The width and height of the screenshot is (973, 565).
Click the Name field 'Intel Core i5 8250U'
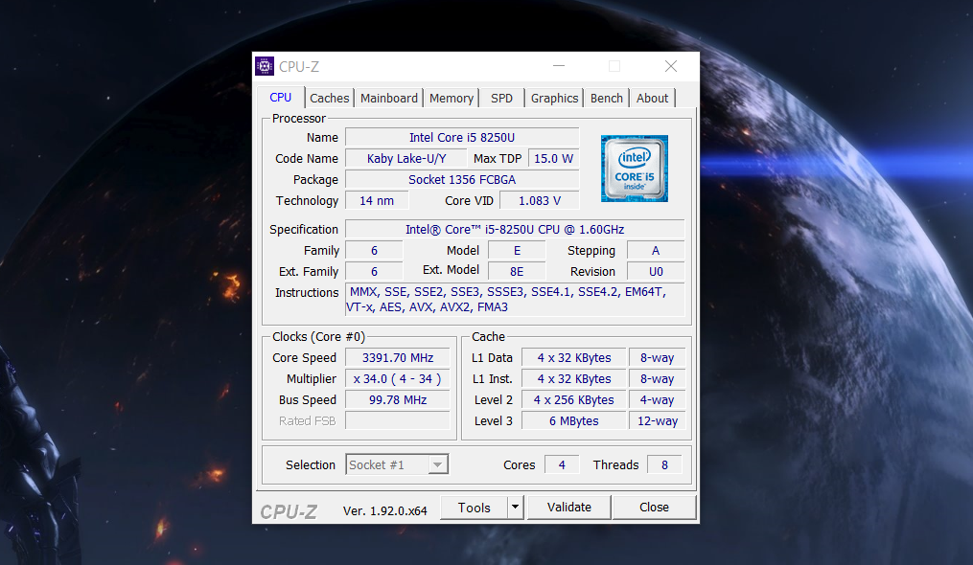(x=462, y=137)
